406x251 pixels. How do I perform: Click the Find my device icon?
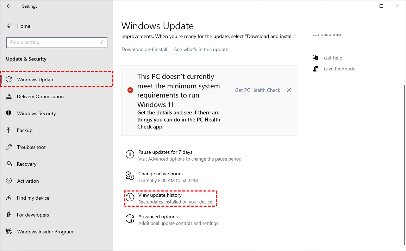pyautogui.click(x=9, y=198)
